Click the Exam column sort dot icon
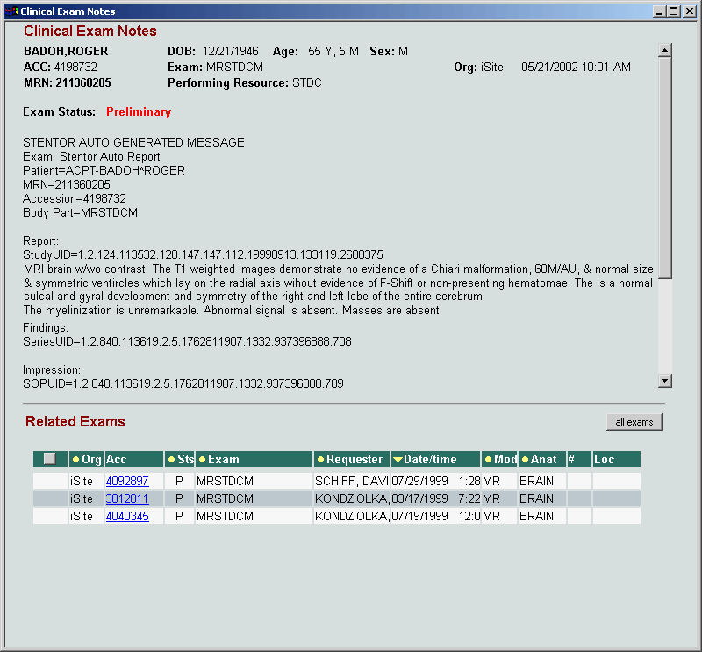The width and height of the screenshot is (702, 652). tap(202, 459)
